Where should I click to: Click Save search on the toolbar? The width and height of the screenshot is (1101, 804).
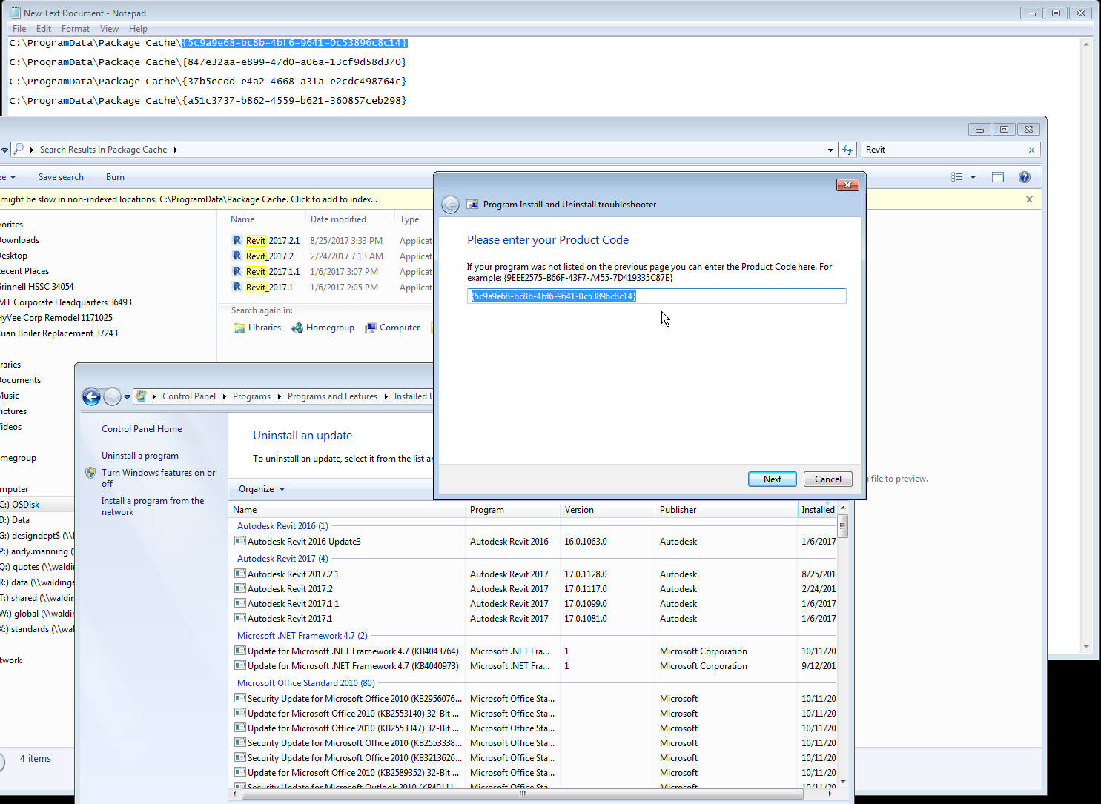click(61, 177)
